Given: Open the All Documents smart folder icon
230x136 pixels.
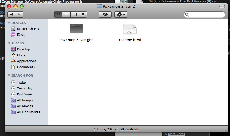Looking at the screenshot, I should (13, 112).
